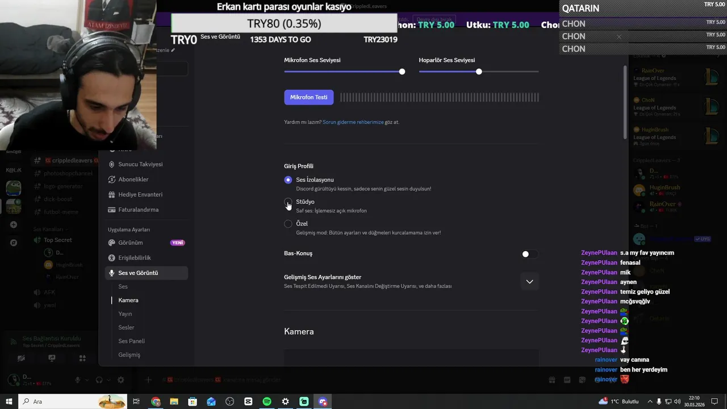Open Faturalandırma settings page

[138, 210]
